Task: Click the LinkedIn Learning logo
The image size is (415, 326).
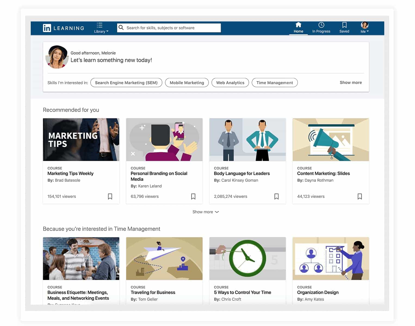Action: [x=63, y=28]
